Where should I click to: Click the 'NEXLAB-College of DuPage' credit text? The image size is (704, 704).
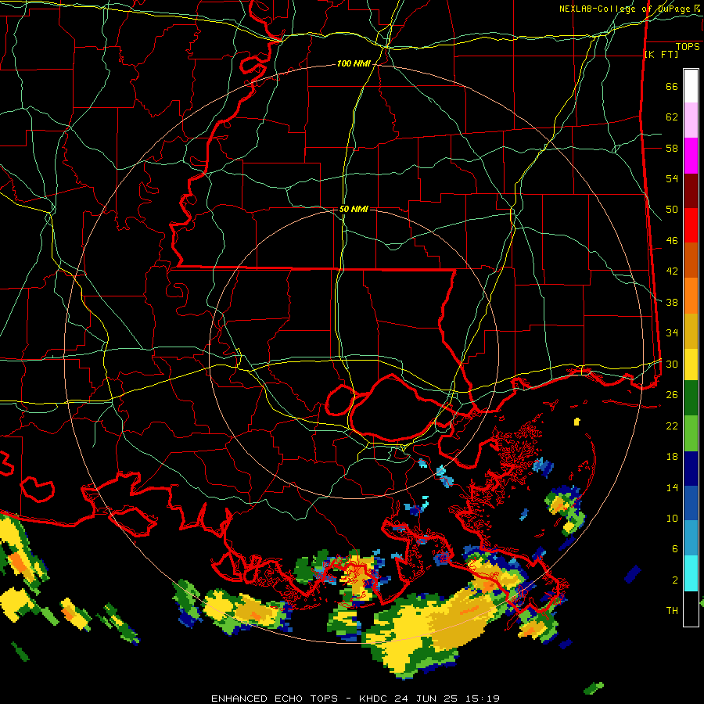click(625, 9)
